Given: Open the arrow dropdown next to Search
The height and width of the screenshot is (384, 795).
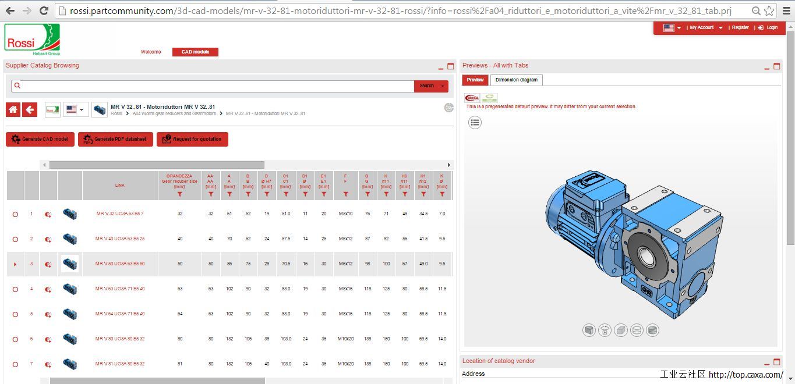Looking at the screenshot, I should 443,86.
